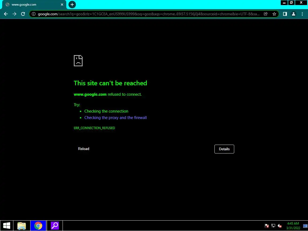Click the show desktop button at taskbar end

pyautogui.click(x=305, y=226)
